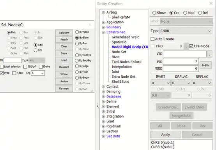Expand the Define tree node
216x150 pixels.
(x=103, y=101)
